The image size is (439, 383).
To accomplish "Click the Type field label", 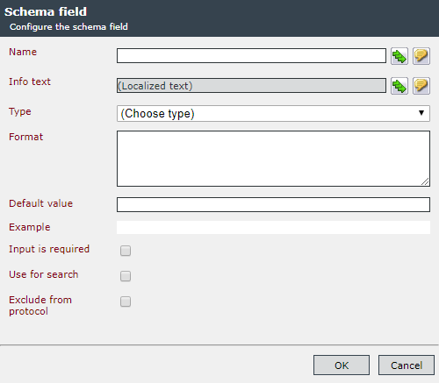I will point(20,111).
